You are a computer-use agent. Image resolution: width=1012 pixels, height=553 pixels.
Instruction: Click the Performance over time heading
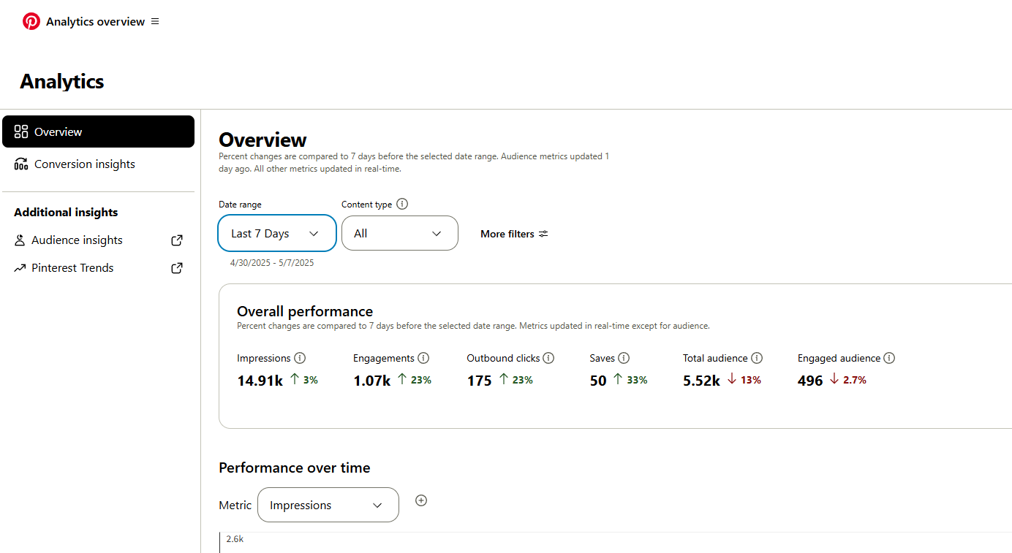(x=295, y=468)
